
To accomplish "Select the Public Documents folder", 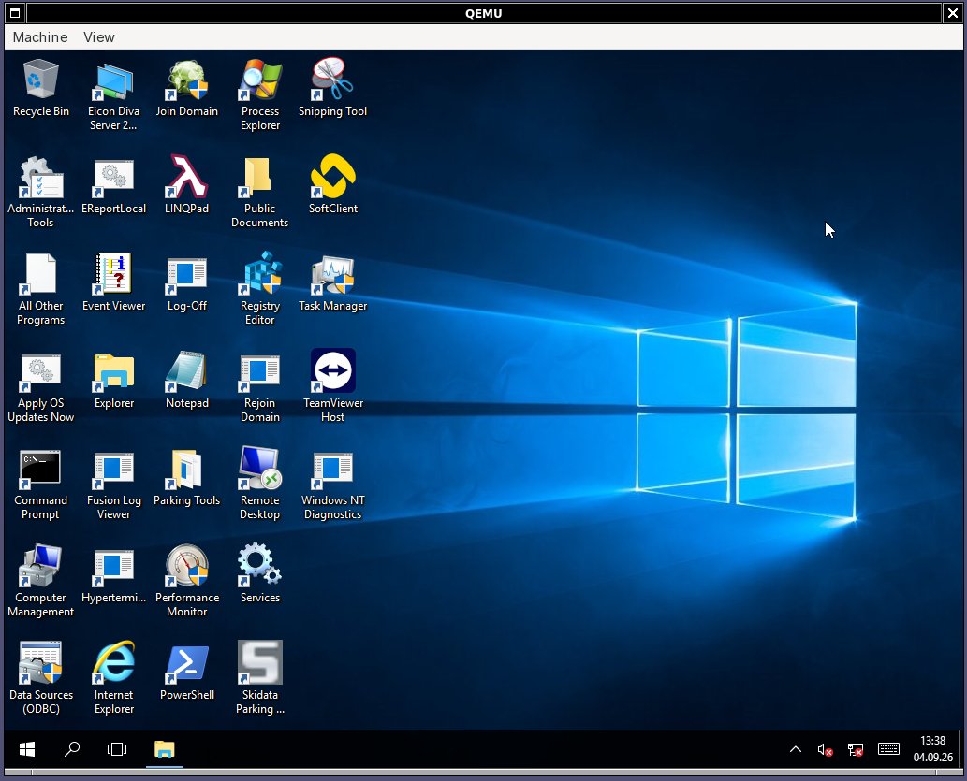I will coord(259,192).
